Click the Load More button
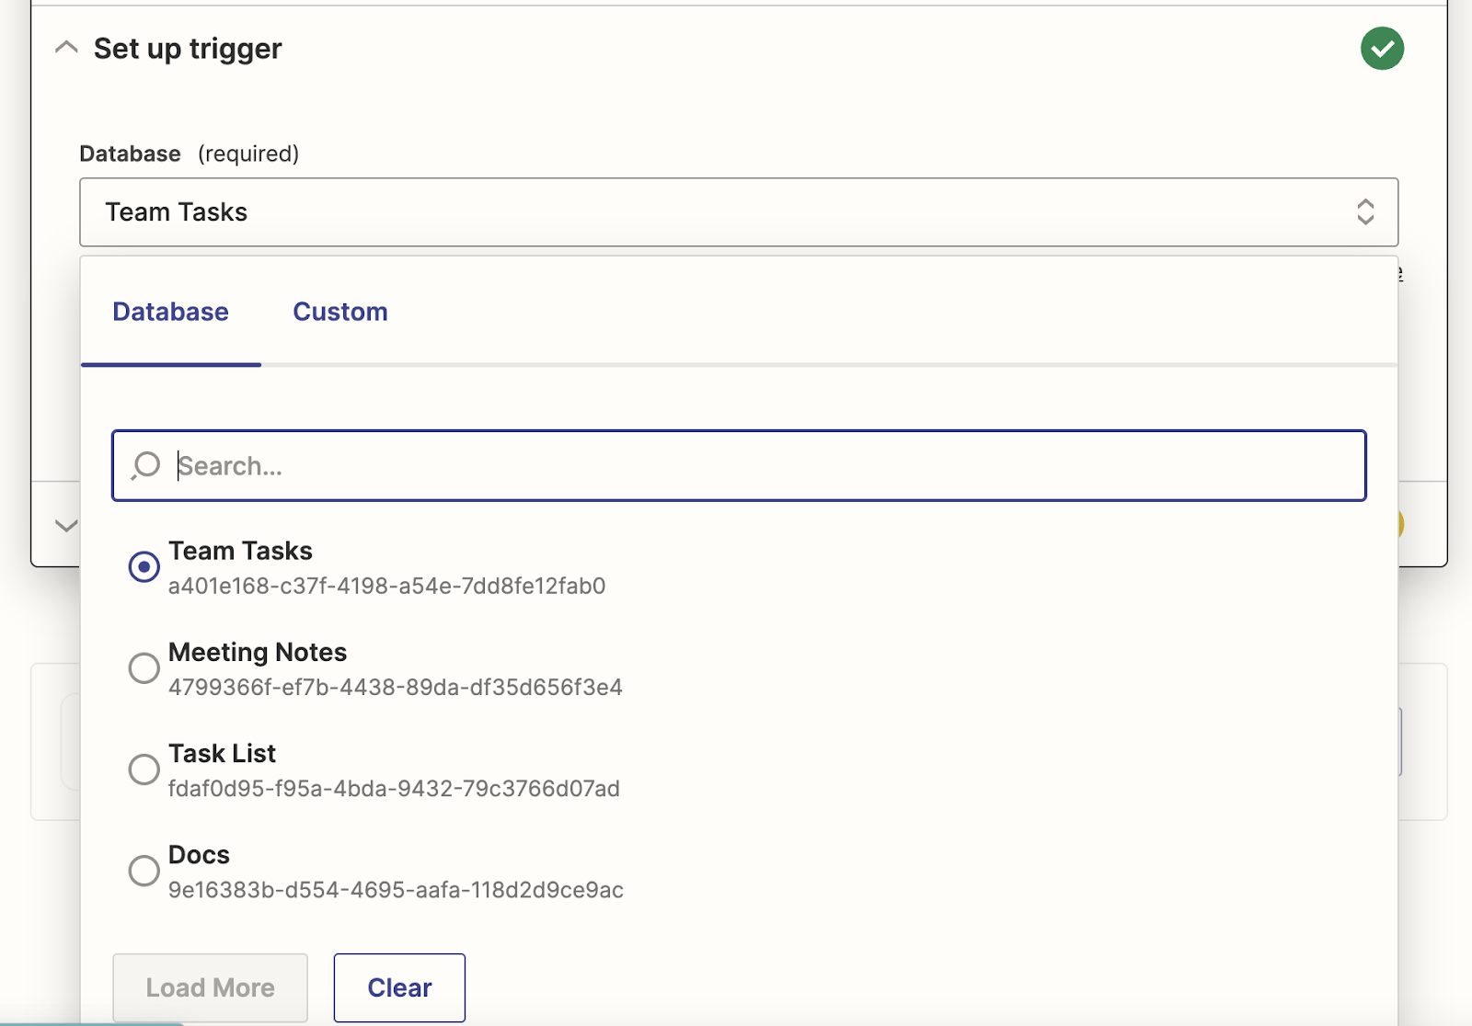The width and height of the screenshot is (1472, 1026). [x=210, y=987]
